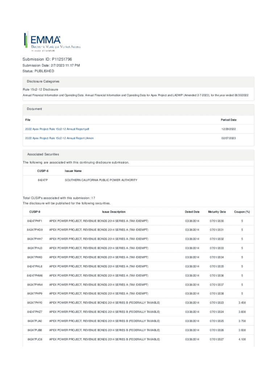Select CUSIP 84247PHY0 in the securities table
The width and height of the screenshot is (279, 372).
pyautogui.click(x=35, y=303)
